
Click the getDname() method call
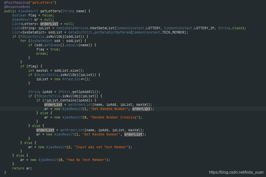coord(54,45)
